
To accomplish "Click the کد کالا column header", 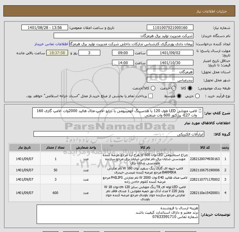I will 205,147.
